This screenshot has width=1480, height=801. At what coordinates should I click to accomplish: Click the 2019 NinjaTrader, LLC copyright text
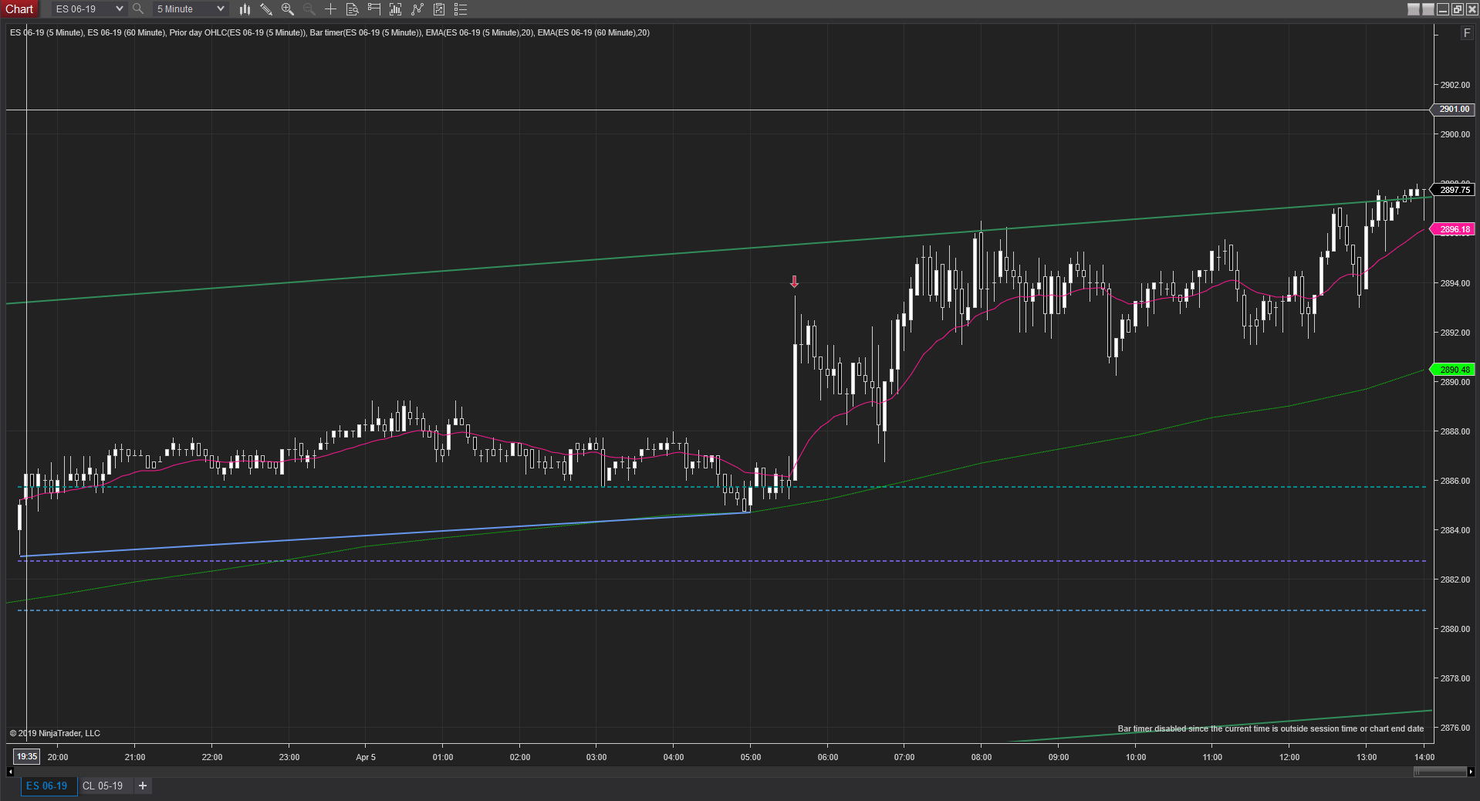[x=55, y=733]
